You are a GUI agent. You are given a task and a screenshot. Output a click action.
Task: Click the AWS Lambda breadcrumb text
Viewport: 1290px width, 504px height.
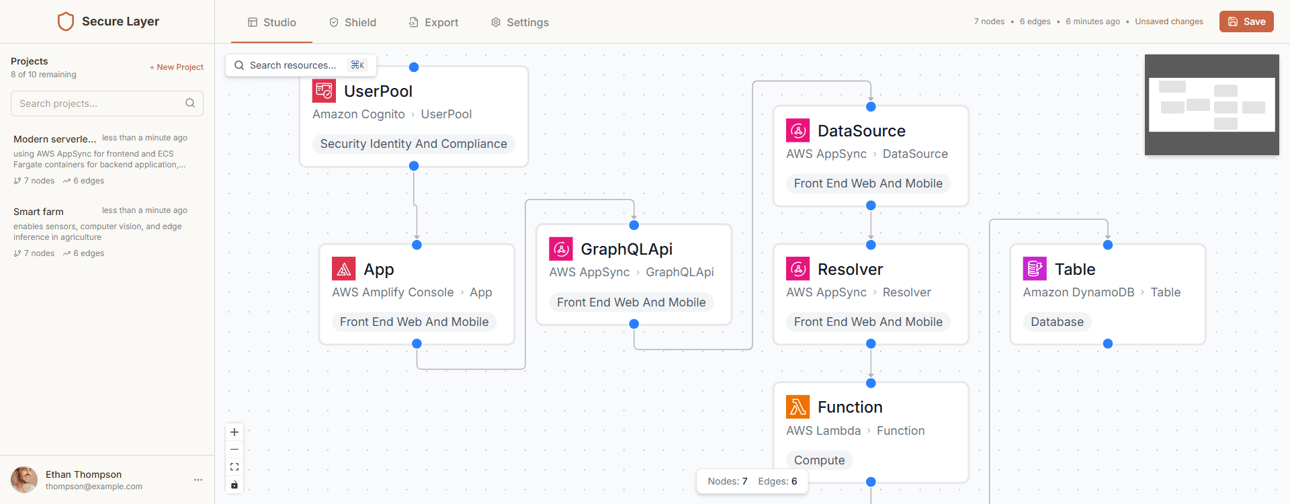tap(823, 431)
